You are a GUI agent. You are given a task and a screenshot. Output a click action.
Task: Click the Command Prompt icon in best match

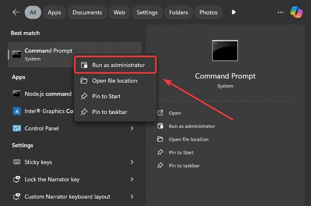pyautogui.click(x=16, y=55)
